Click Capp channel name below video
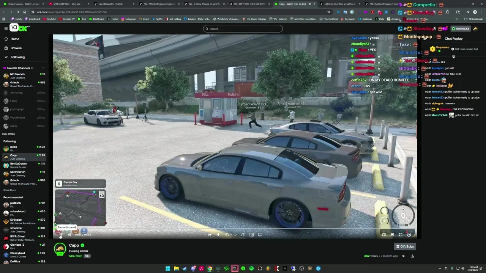 (x=74, y=245)
